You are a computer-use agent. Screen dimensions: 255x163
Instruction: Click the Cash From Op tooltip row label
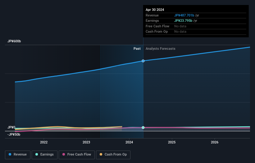click(x=157, y=32)
